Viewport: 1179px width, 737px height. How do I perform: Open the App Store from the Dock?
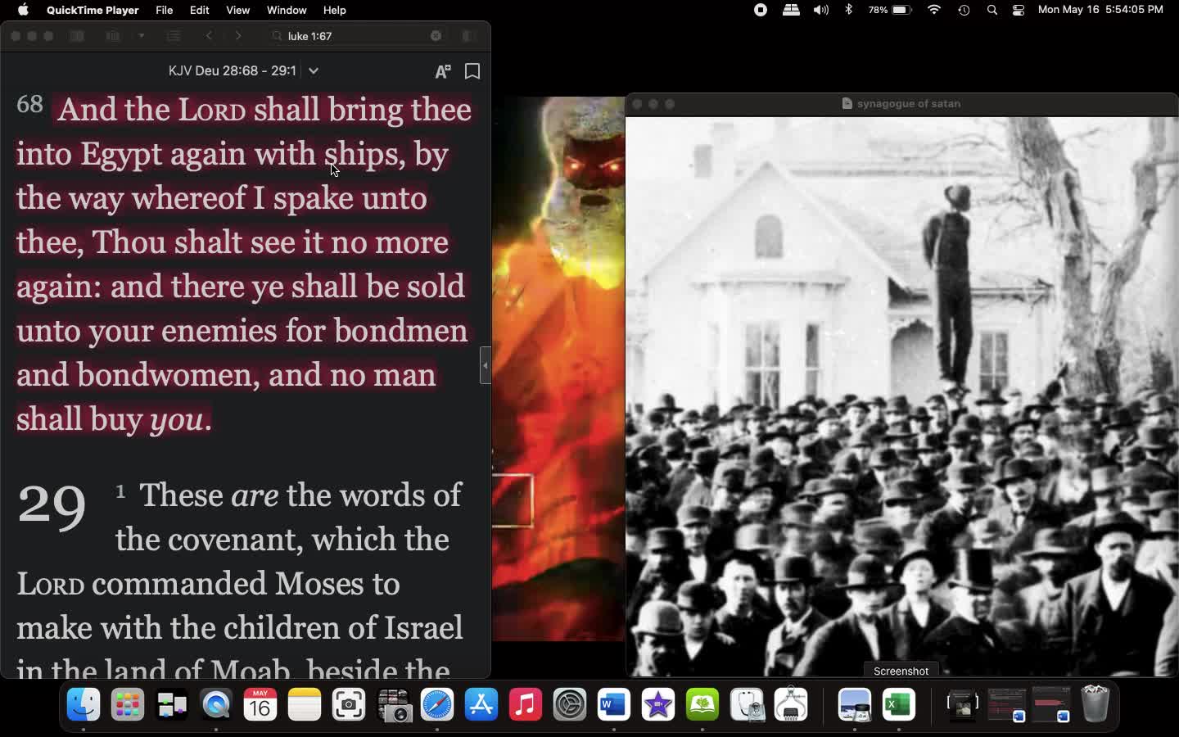[481, 704]
